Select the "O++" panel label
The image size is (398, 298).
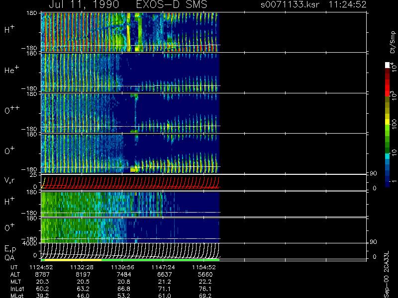12,110
